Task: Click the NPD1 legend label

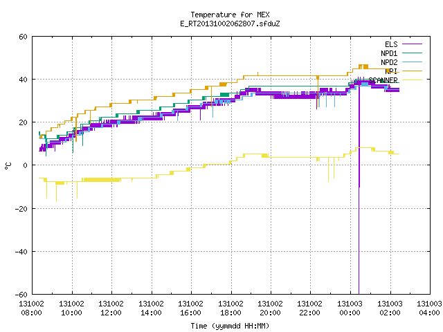Action: [389, 53]
